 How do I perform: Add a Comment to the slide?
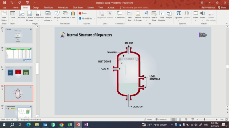(x=120, y=15)
